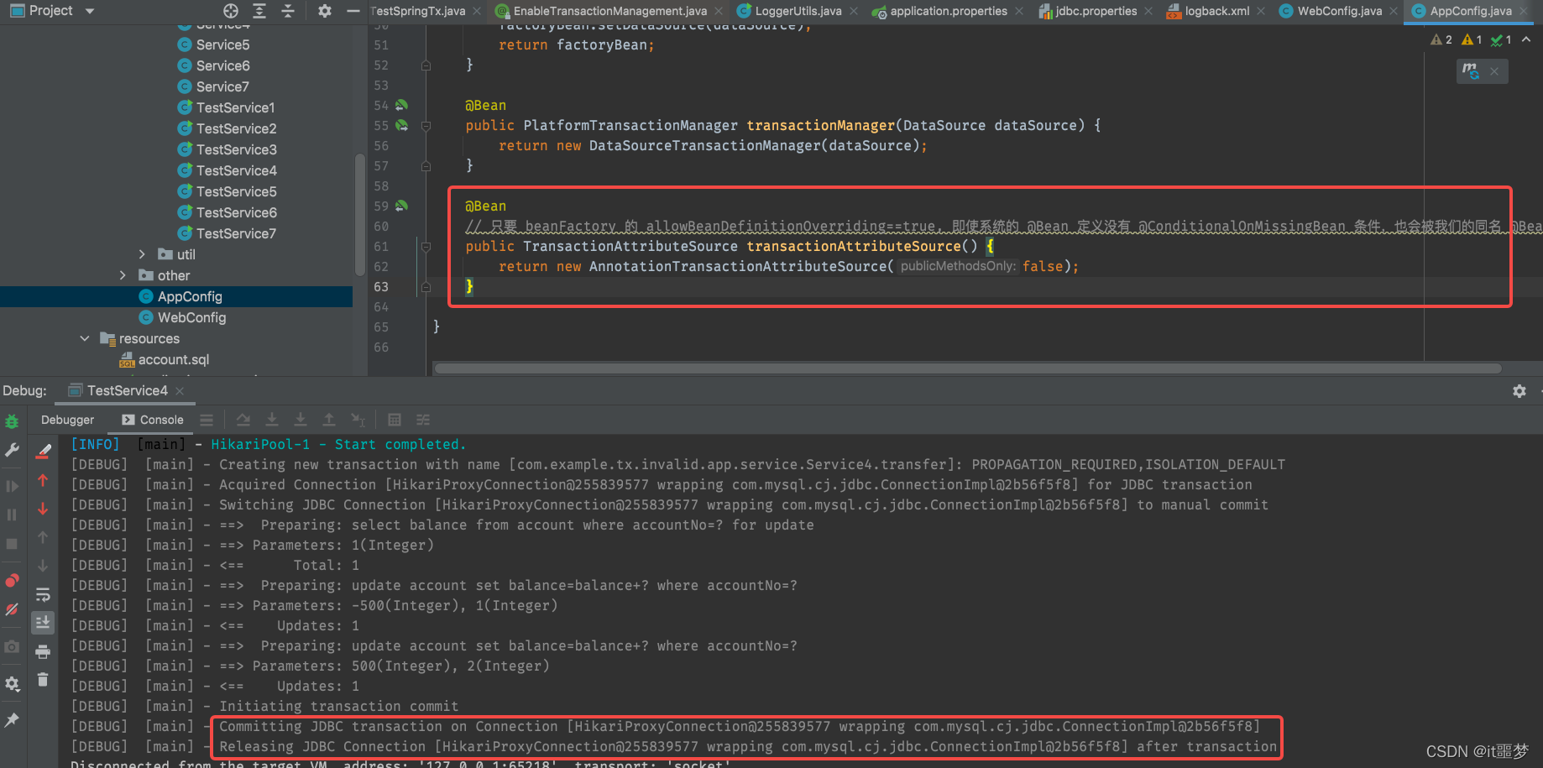This screenshot has width=1543, height=768.
Task: Expand the util folder
Action: (x=142, y=254)
